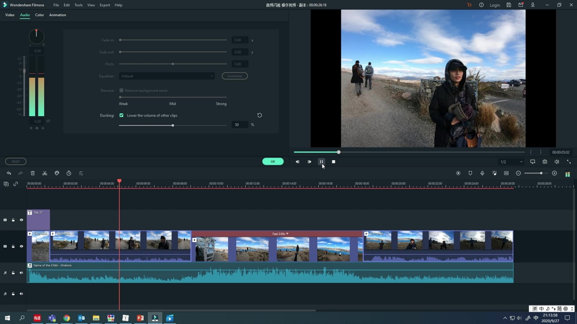The image size is (577, 324).
Task: Open the File menu
Action: [x=56, y=5]
